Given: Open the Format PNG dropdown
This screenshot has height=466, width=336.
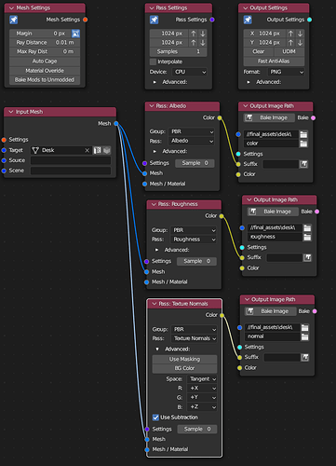Looking at the screenshot, I should pos(286,72).
